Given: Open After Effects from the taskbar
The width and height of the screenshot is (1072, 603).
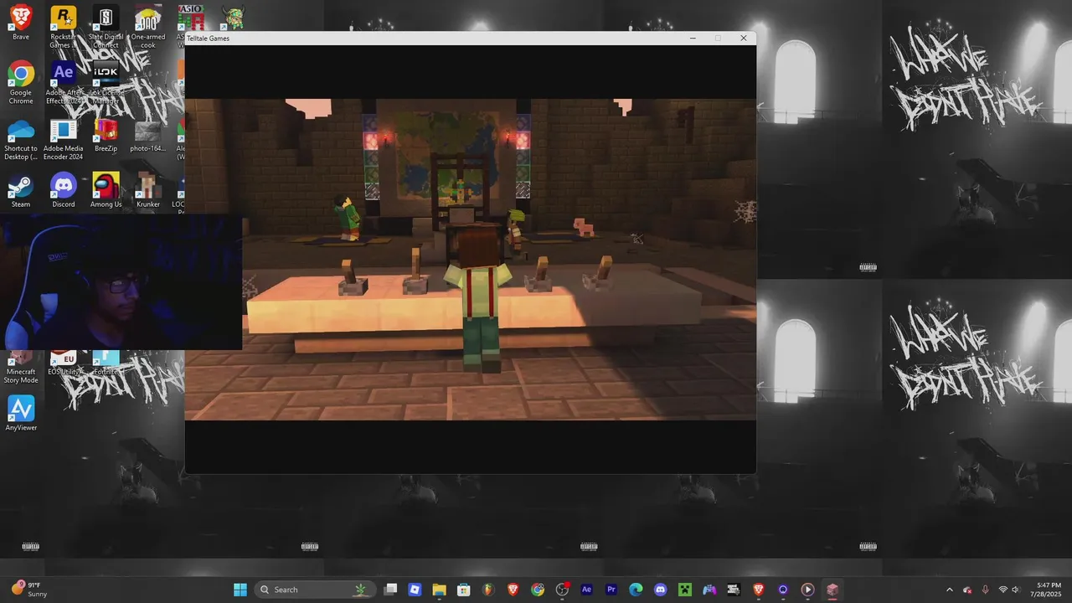Looking at the screenshot, I should pyautogui.click(x=586, y=590).
